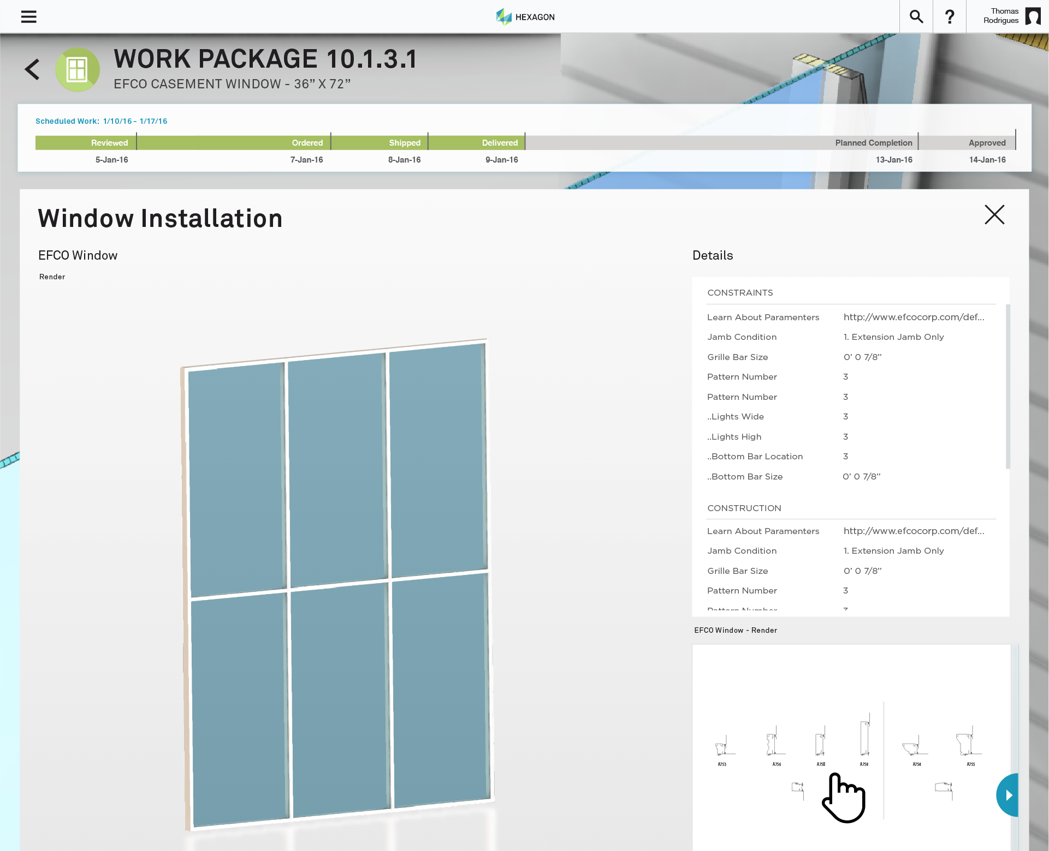The width and height of the screenshot is (1049, 851).
Task: Open help question mark icon
Action: [950, 17]
